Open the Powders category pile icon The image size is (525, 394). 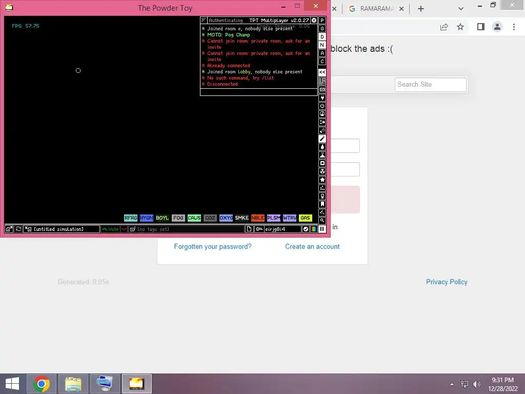click(x=322, y=155)
